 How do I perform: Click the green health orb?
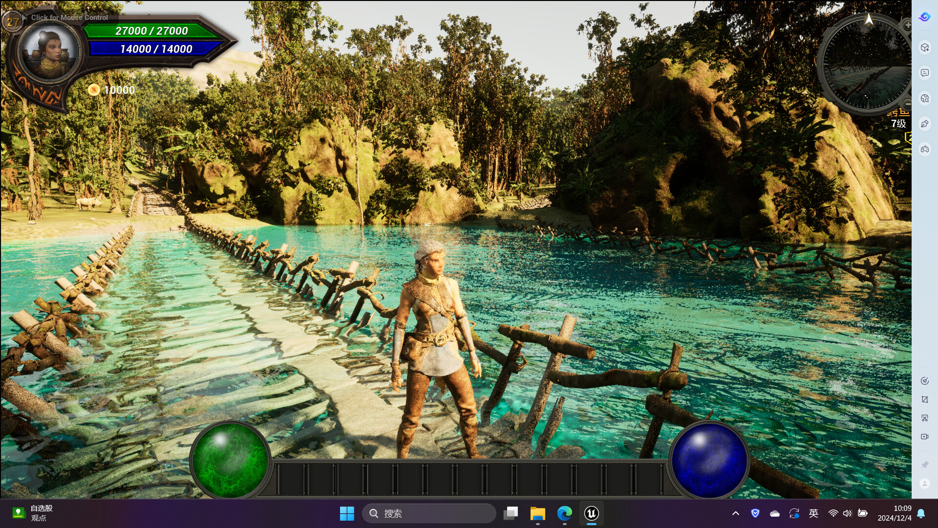click(230, 460)
